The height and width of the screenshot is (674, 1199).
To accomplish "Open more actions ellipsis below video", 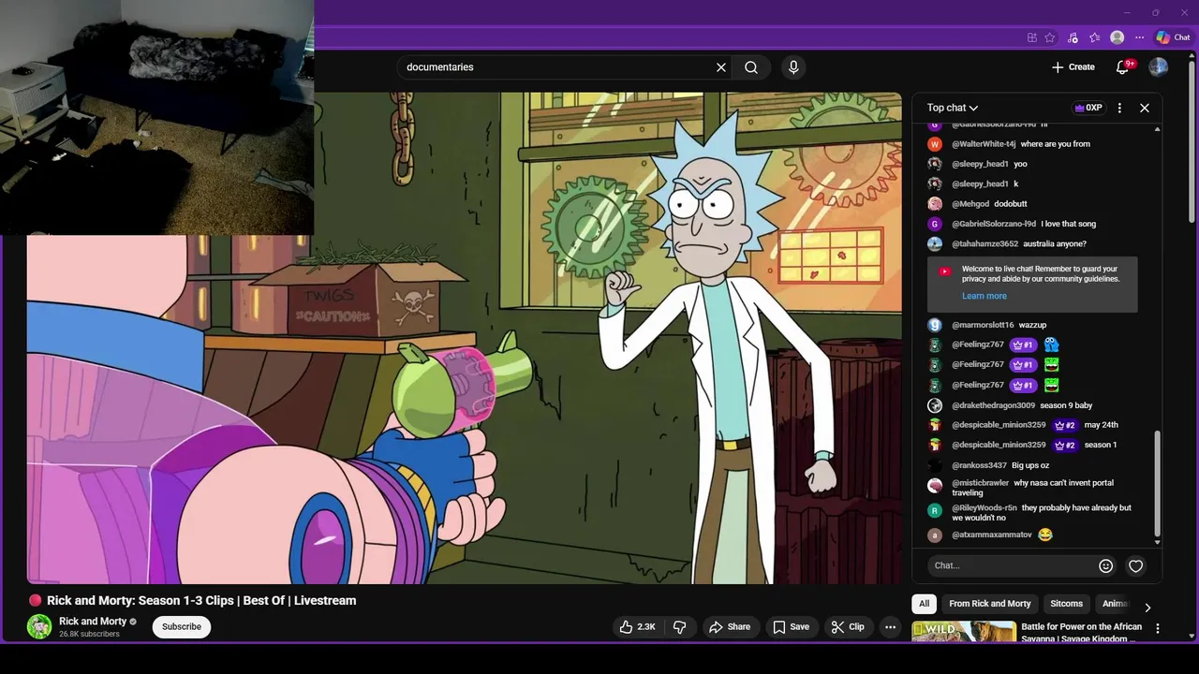I will 891,627.
